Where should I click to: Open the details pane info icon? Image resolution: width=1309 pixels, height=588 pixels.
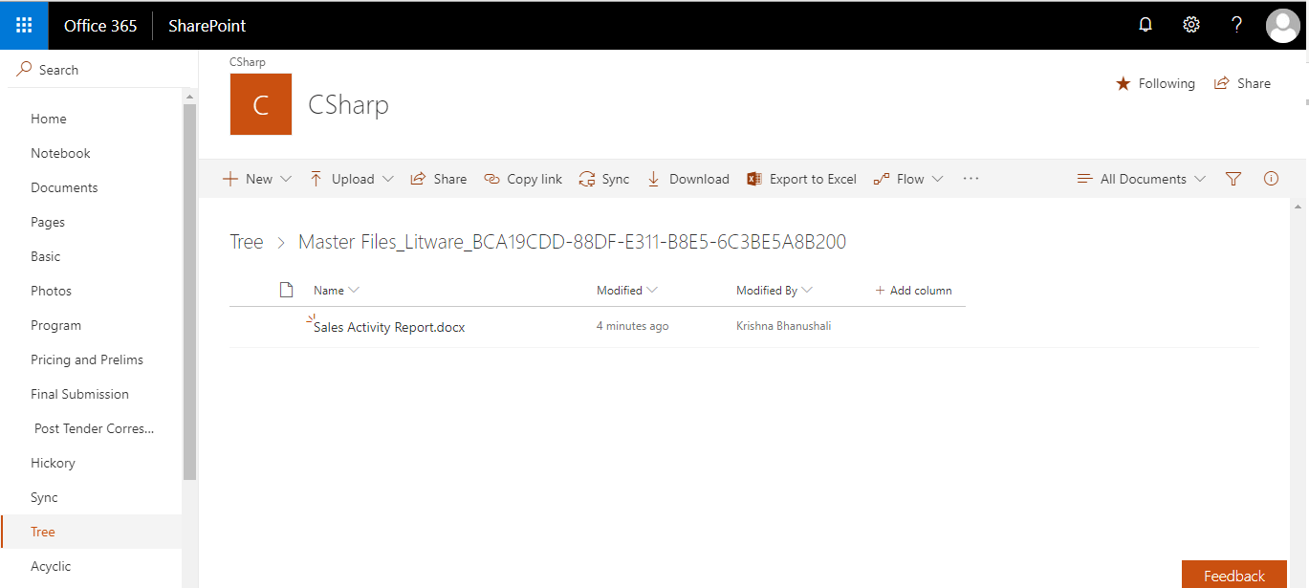1271,179
